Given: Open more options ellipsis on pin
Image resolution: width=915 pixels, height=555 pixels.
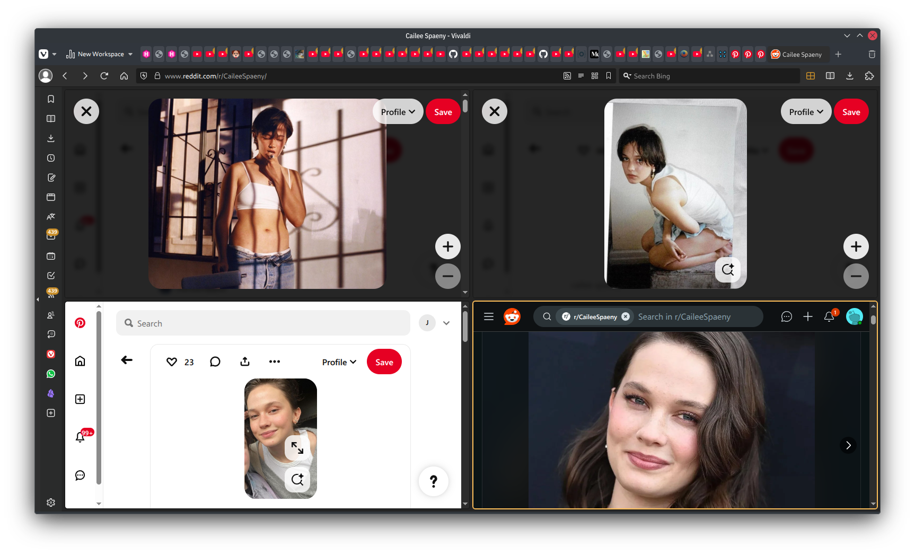Looking at the screenshot, I should pos(275,362).
